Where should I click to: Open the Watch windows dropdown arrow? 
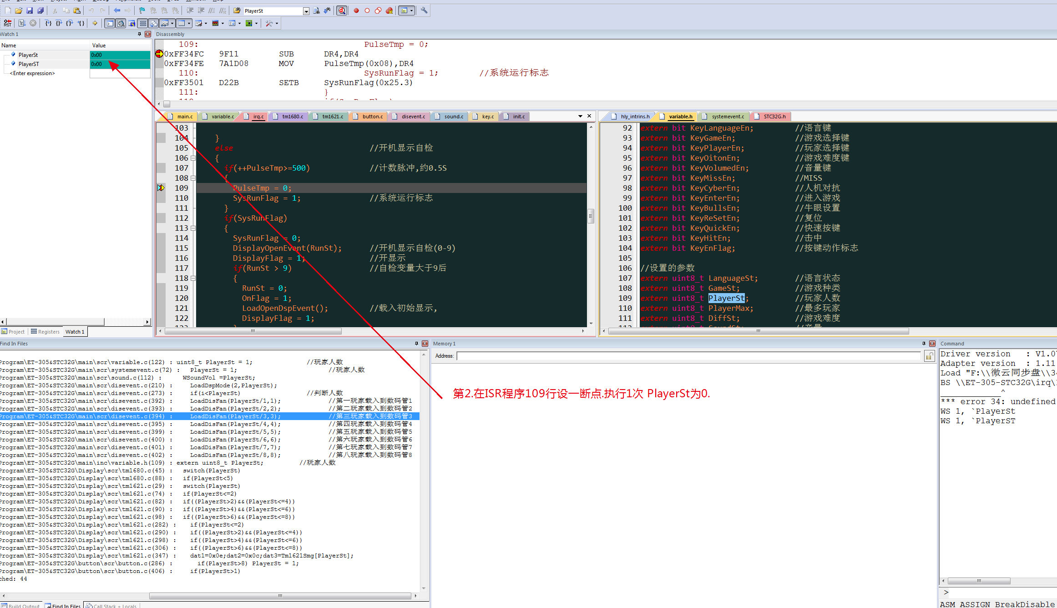pos(172,23)
